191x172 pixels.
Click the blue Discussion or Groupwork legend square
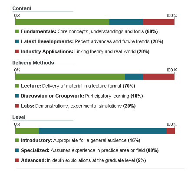click(17, 96)
